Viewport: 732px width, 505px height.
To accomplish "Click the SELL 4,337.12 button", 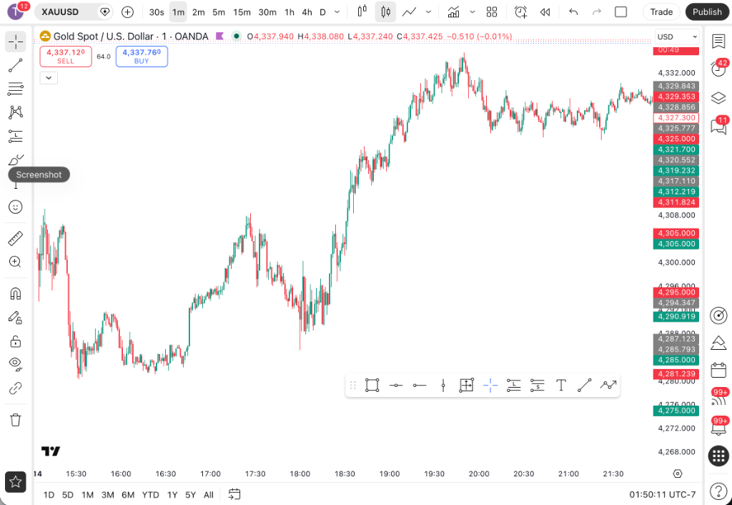I will (x=66, y=56).
